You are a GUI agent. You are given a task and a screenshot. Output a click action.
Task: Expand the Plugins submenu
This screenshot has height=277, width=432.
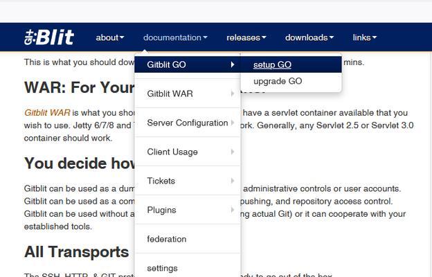click(188, 210)
